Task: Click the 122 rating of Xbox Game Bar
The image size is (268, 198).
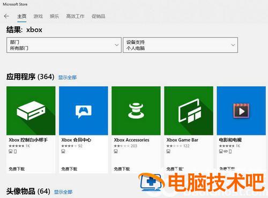Action: click(x=186, y=146)
